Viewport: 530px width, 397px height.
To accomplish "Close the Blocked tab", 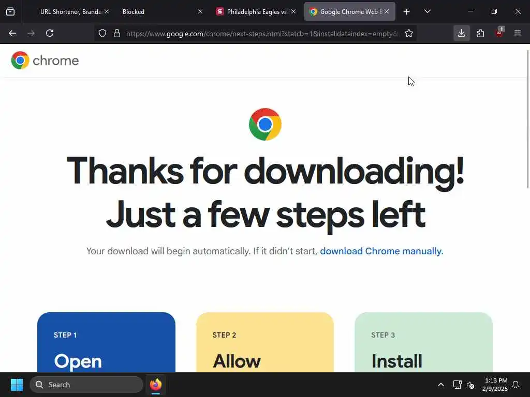I will (x=200, y=11).
